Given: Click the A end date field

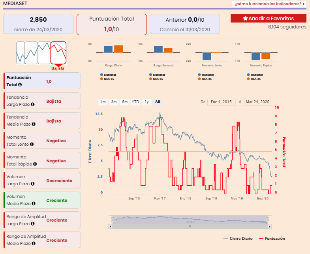Looking at the screenshot, I should [258, 102].
